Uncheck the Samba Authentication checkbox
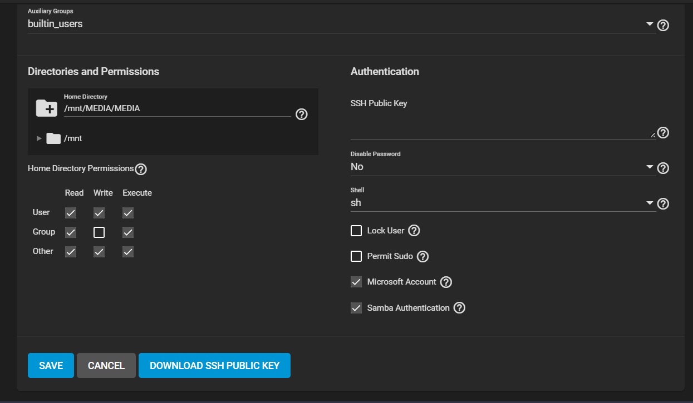This screenshot has height=403, width=693. 356,308
